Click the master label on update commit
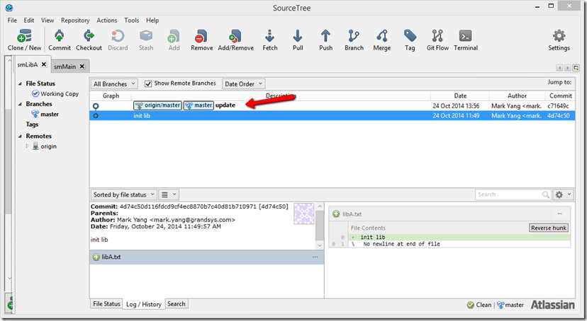Image resolution: width=587 pixels, height=321 pixels. [x=199, y=105]
